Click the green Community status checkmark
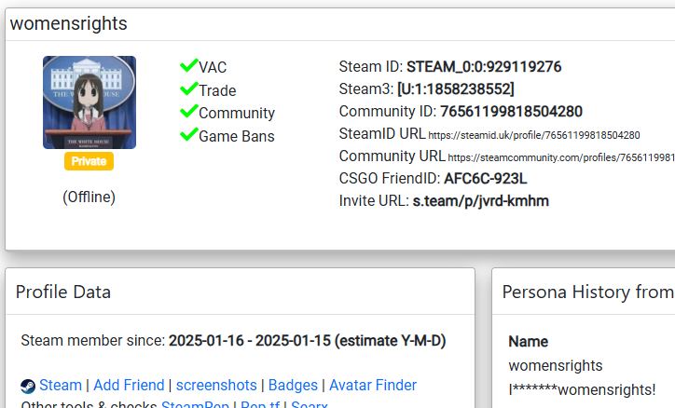The height and width of the screenshot is (408, 675). point(188,112)
